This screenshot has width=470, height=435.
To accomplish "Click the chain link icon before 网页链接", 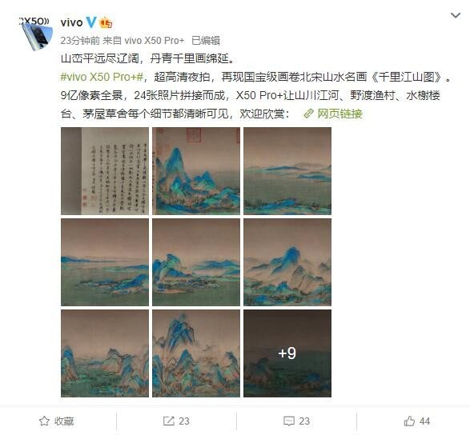I will click(x=308, y=114).
